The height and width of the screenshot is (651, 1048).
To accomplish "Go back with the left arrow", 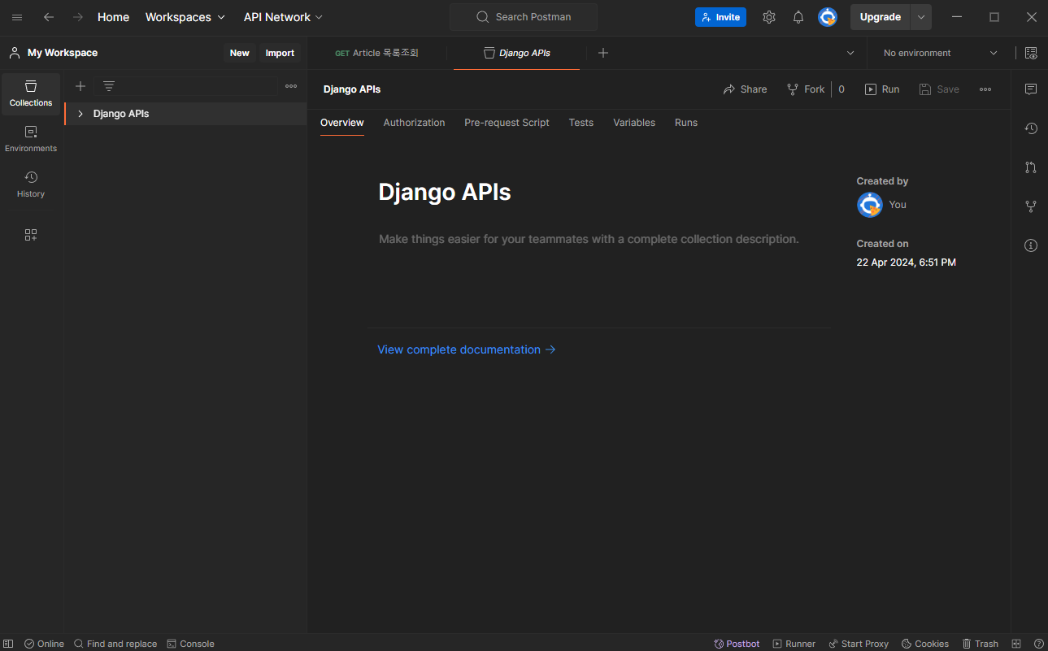I will pos(49,17).
